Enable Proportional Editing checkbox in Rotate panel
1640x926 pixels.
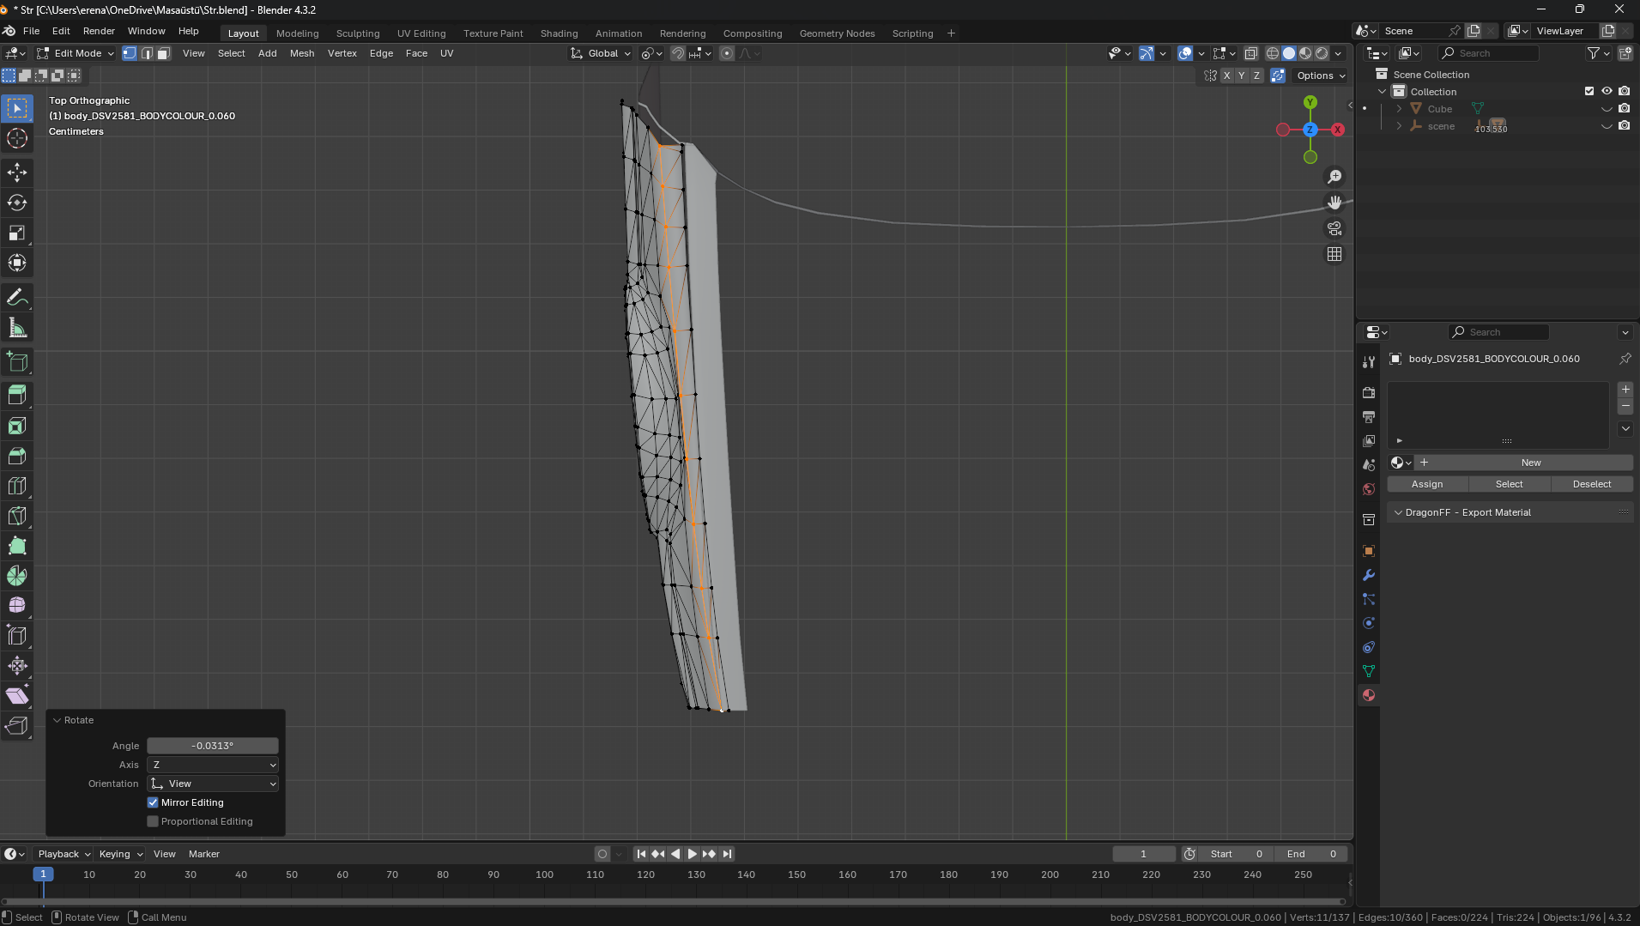(153, 821)
